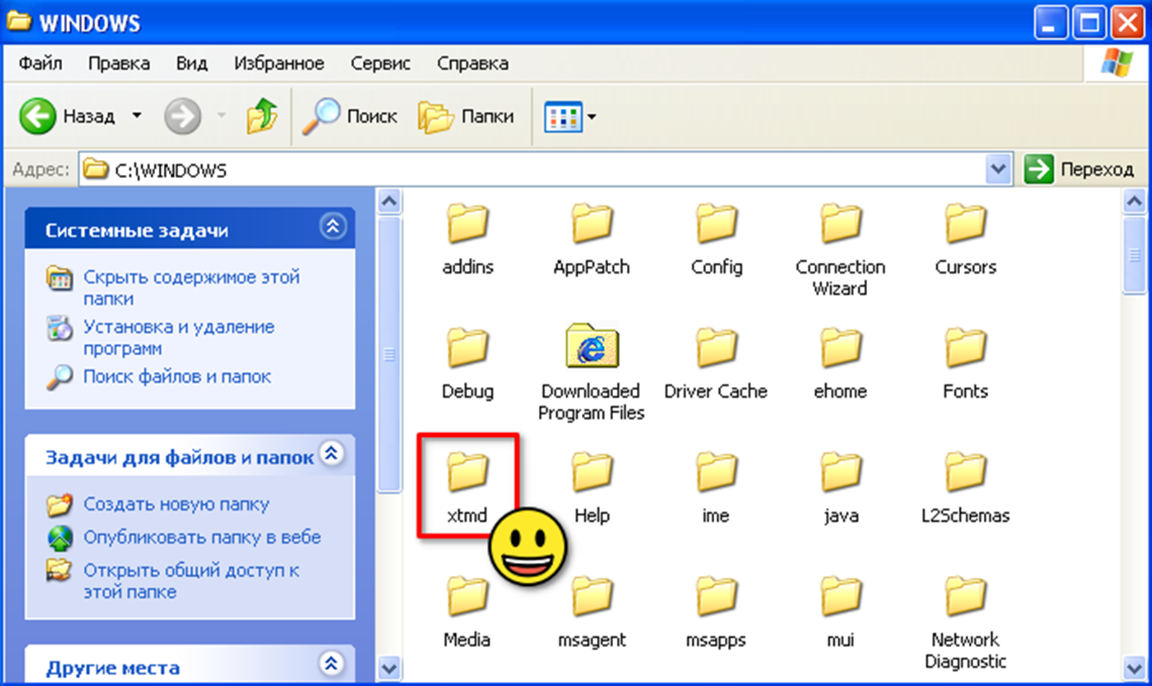Click Создать новую папку link

pos(176,504)
